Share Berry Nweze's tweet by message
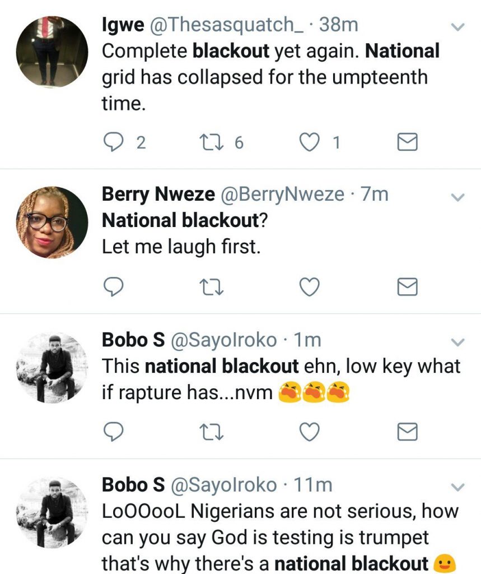 coord(407,287)
